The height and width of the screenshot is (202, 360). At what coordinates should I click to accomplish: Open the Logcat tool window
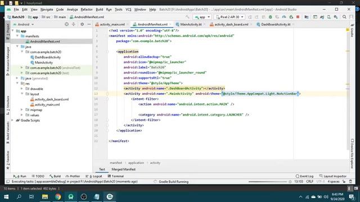(x=94, y=176)
